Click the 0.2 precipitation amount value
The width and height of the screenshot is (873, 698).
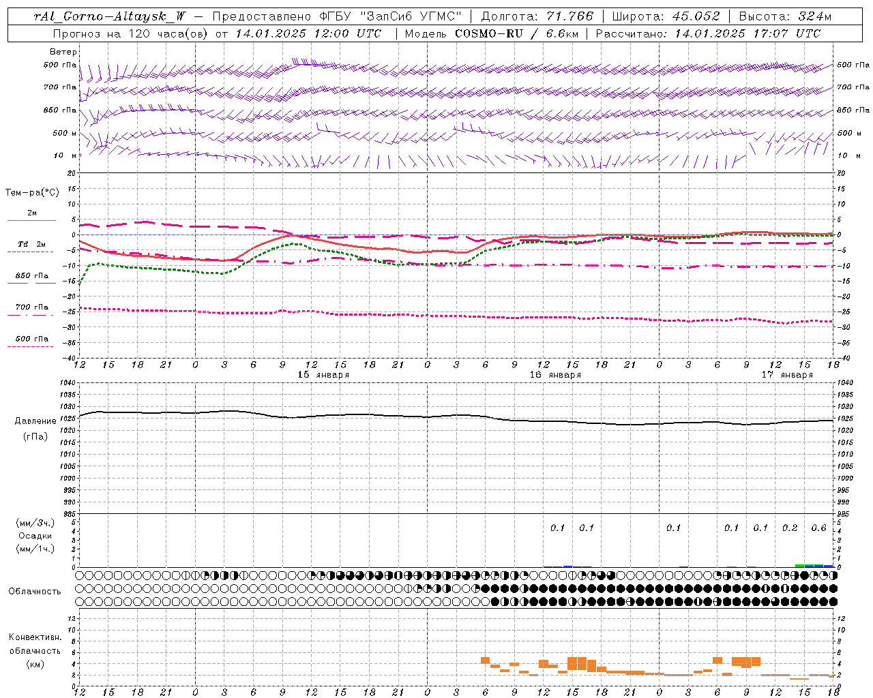[x=790, y=528]
